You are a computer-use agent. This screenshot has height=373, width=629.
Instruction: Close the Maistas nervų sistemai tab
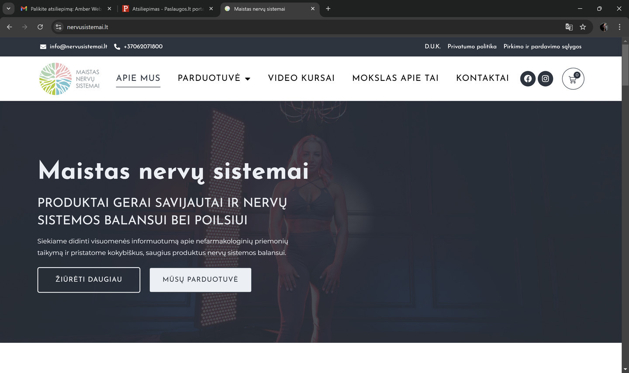tap(313, 9)
